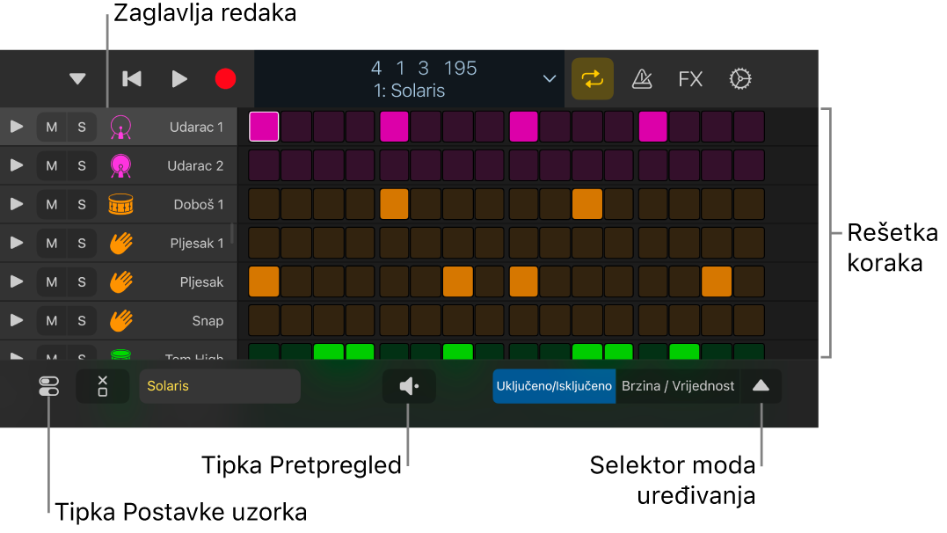This screenshot has width=947, height=533.
Task: Solo the Pljesak 1 row
Action: [82, 243]
